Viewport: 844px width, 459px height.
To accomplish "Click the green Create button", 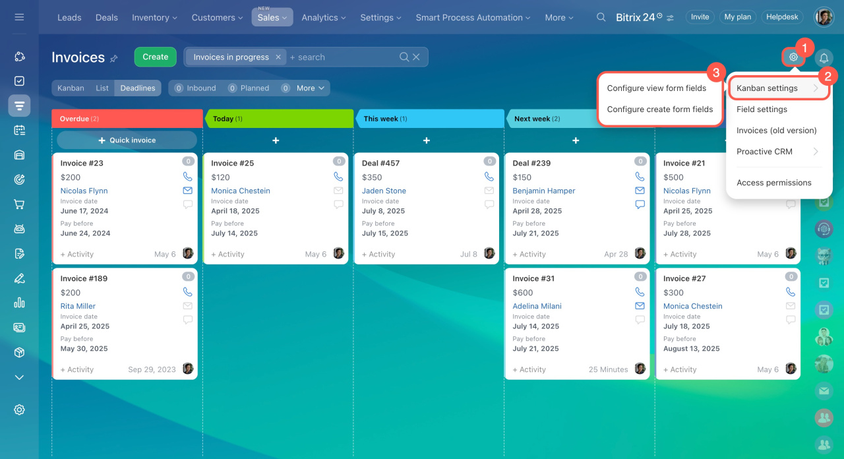I will click(155, 57).
